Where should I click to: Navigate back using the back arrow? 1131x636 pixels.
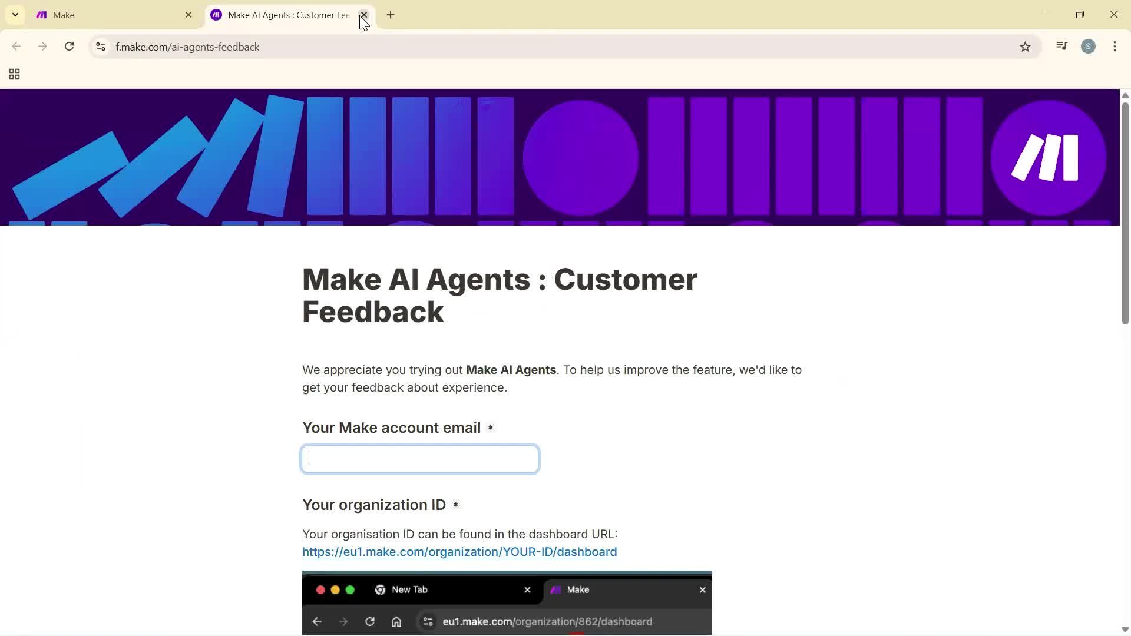[x=16, y=47]
